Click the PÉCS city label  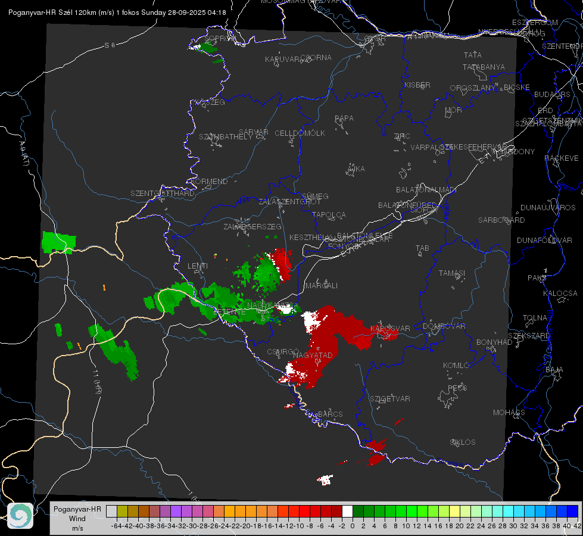tap(457, 388)
